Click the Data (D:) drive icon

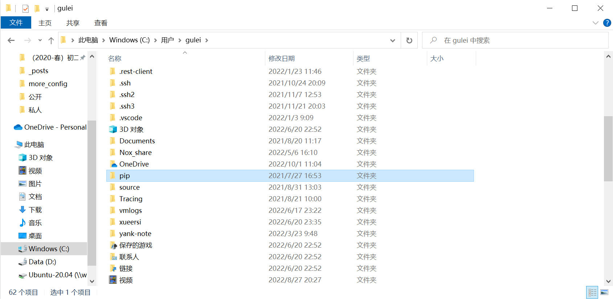(23, 262)
